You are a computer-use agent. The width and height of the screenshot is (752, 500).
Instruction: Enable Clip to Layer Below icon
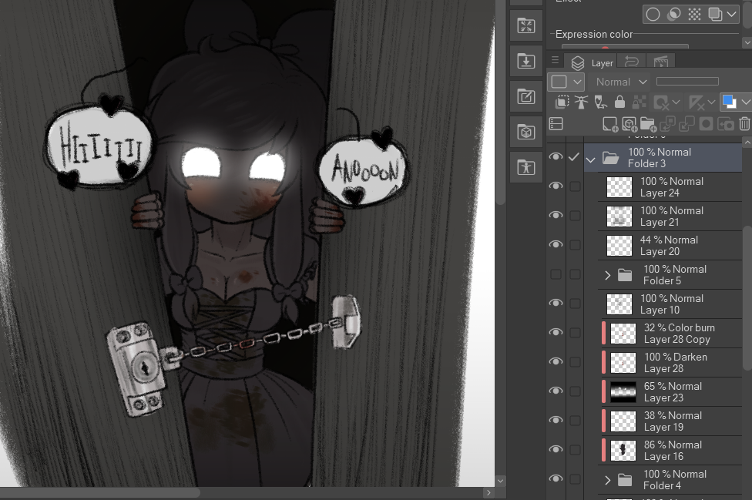(562, 102)
